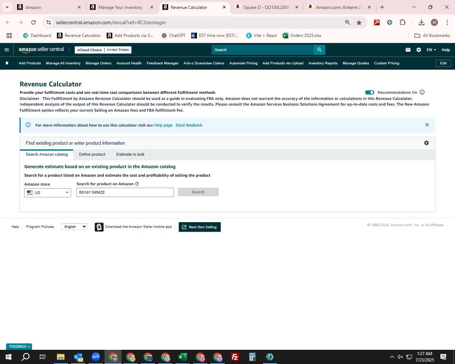This screenshot has width=455, height=364.
Task: Open All Bookmarks folder
Action: coord(432,36)
